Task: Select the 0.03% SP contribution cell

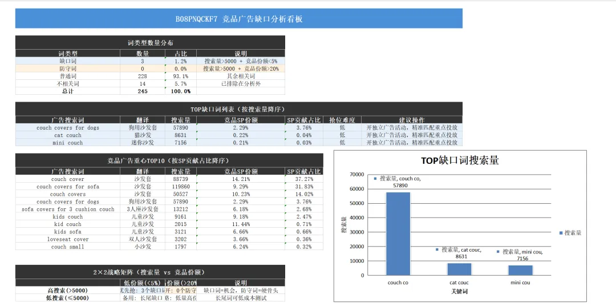Action: click(x=304, y=142)
